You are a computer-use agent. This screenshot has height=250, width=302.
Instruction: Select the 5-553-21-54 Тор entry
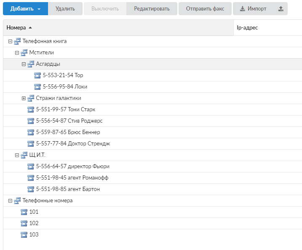click(x=63, y=75)
